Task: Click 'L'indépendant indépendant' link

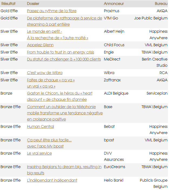Action: coord(52,180)
